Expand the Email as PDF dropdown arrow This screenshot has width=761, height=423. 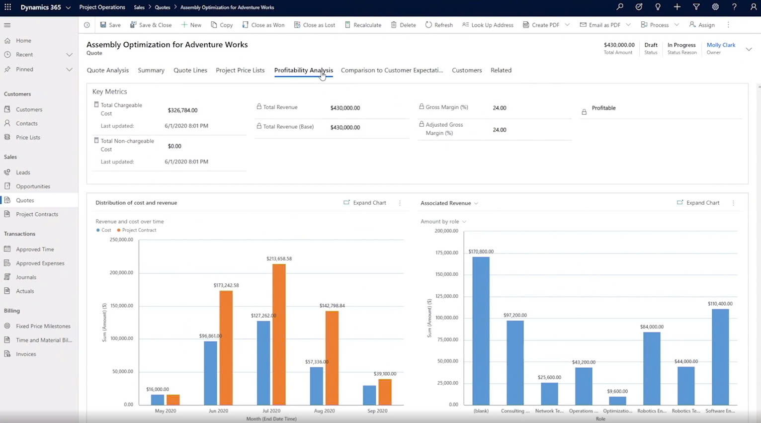pos(628,25)
